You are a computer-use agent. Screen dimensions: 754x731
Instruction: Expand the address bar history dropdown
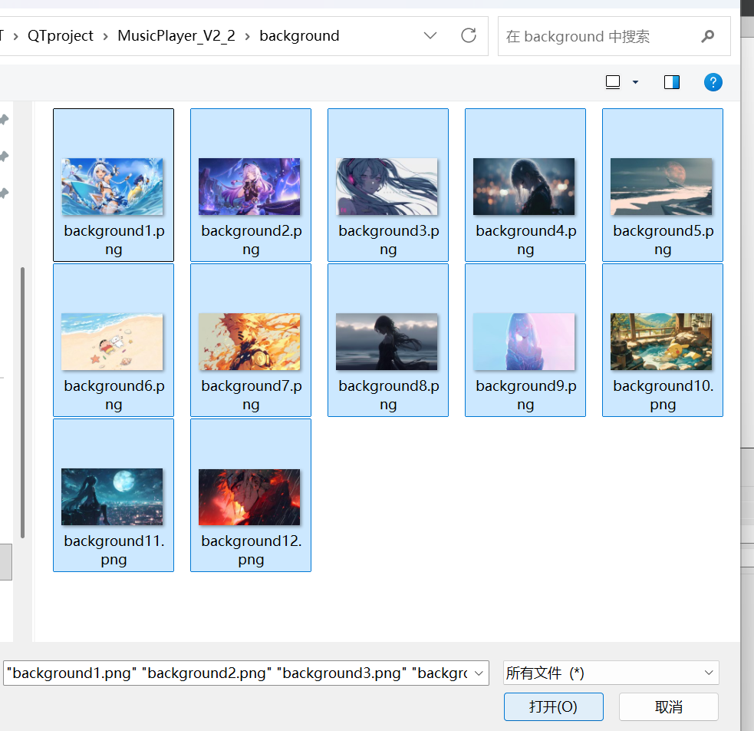pos(430,35)
